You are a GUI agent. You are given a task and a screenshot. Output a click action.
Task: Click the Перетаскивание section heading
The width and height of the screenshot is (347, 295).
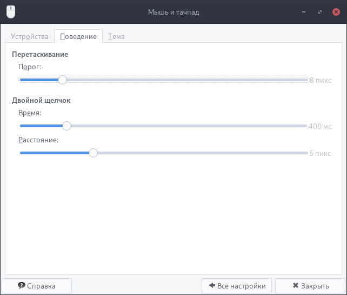coord(40,55)
